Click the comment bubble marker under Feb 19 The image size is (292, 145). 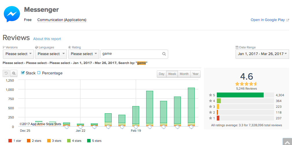click(136, 127)
